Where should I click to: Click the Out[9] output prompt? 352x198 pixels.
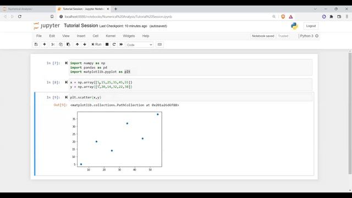pos(61,105)
